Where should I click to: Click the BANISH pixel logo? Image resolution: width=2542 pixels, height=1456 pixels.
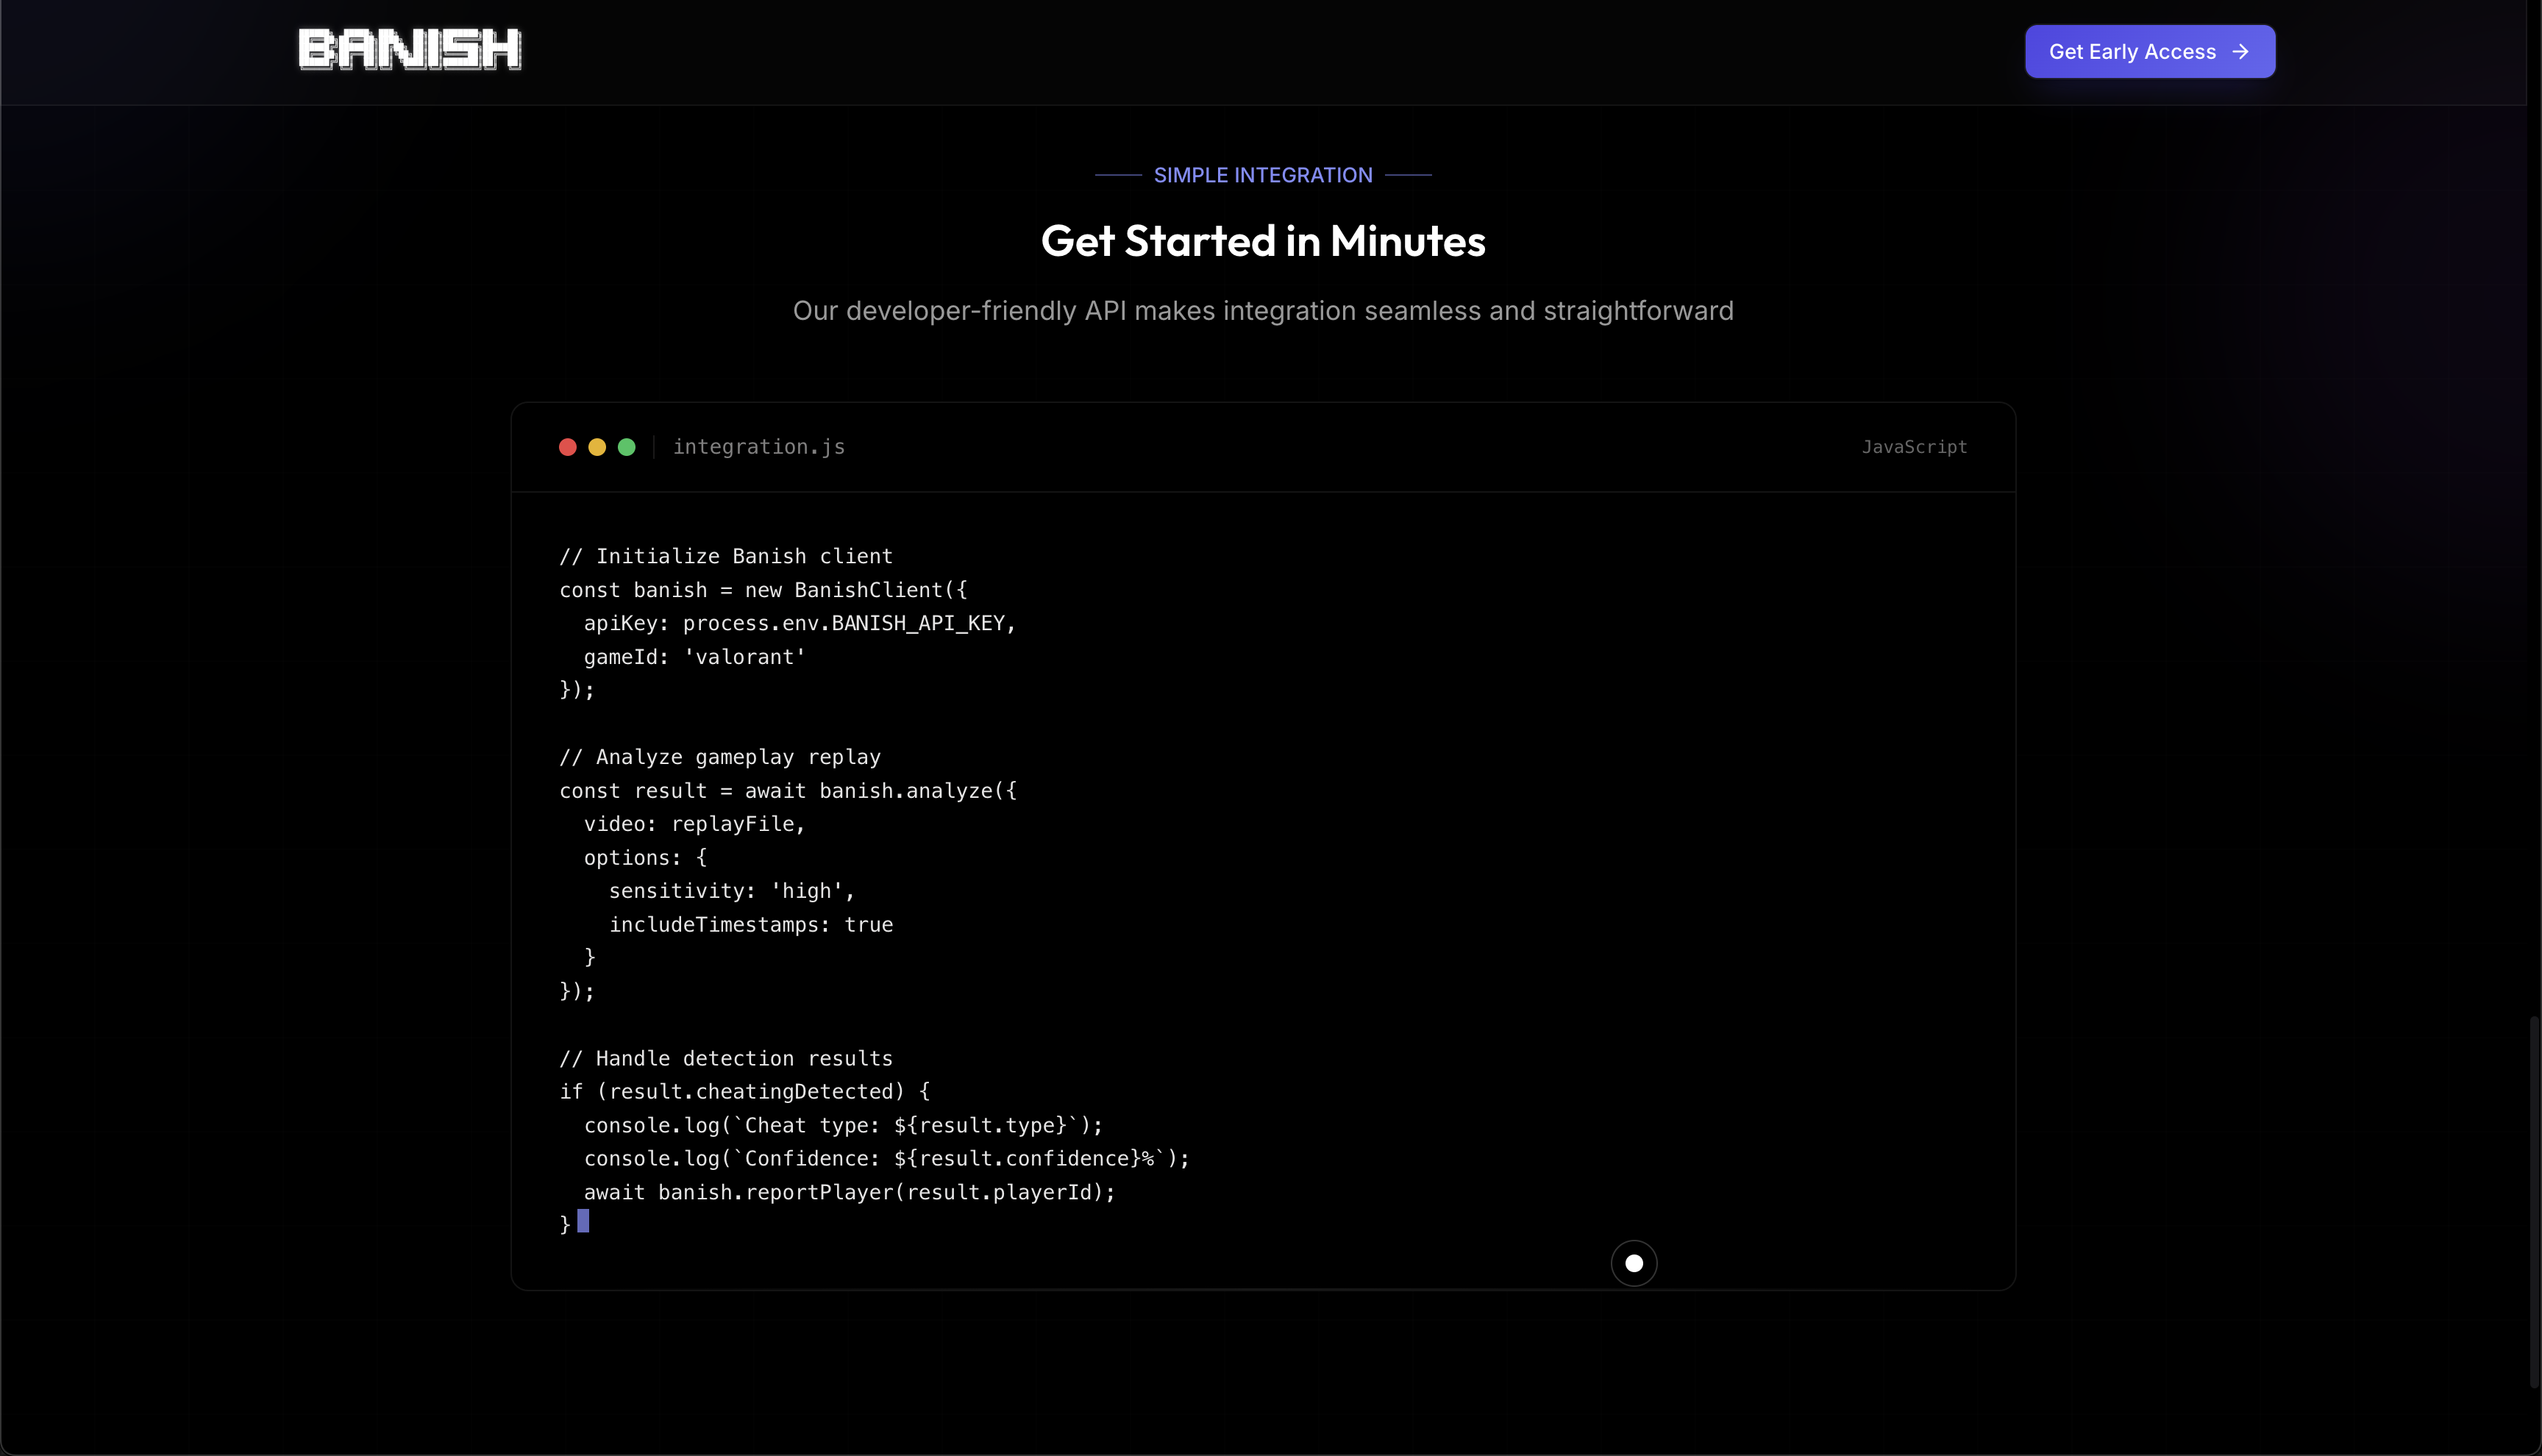tap(409, 50)
